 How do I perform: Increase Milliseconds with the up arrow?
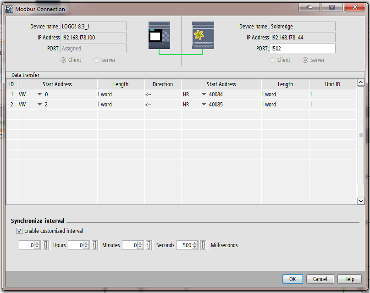click(x=195, y=243)
